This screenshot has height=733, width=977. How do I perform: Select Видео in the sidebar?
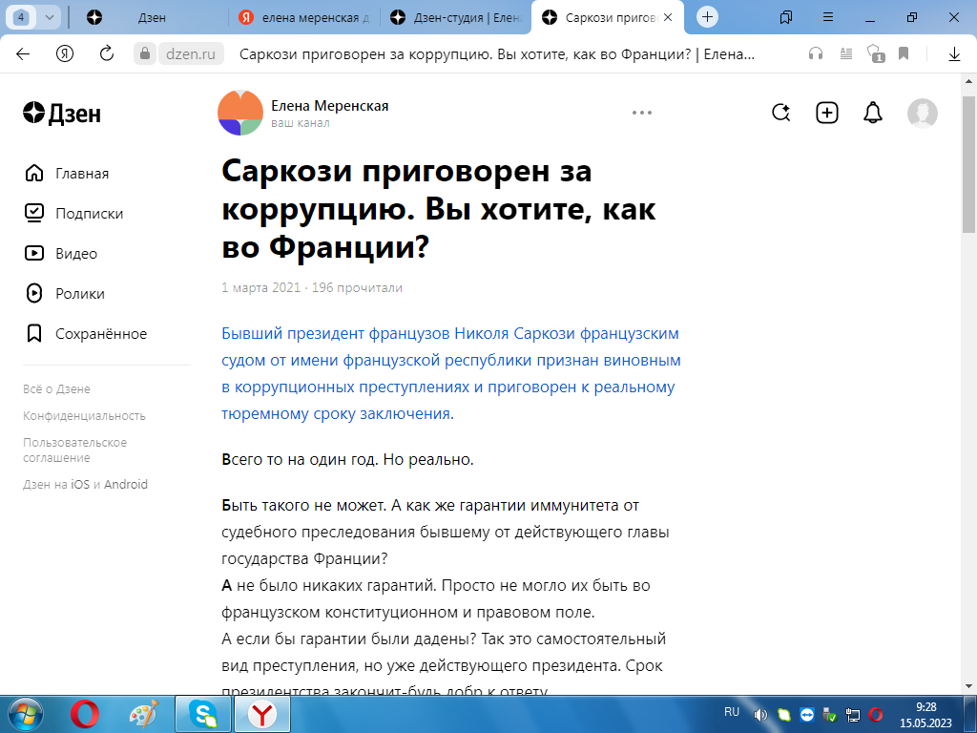tap(75, 253)
